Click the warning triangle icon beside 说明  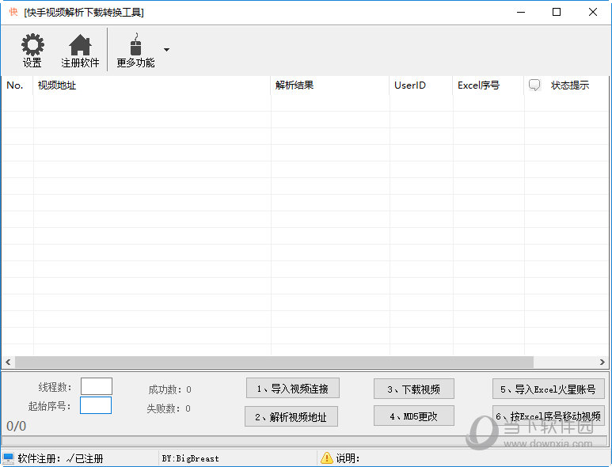coord(327,458)
